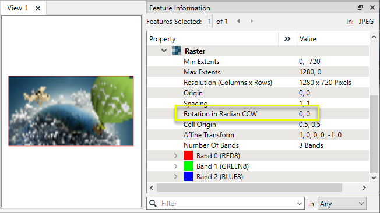The width and height of the screenshot is (380, 213).
Task: Undock the Feature Information panel
Action: click(x=360, y=8)
